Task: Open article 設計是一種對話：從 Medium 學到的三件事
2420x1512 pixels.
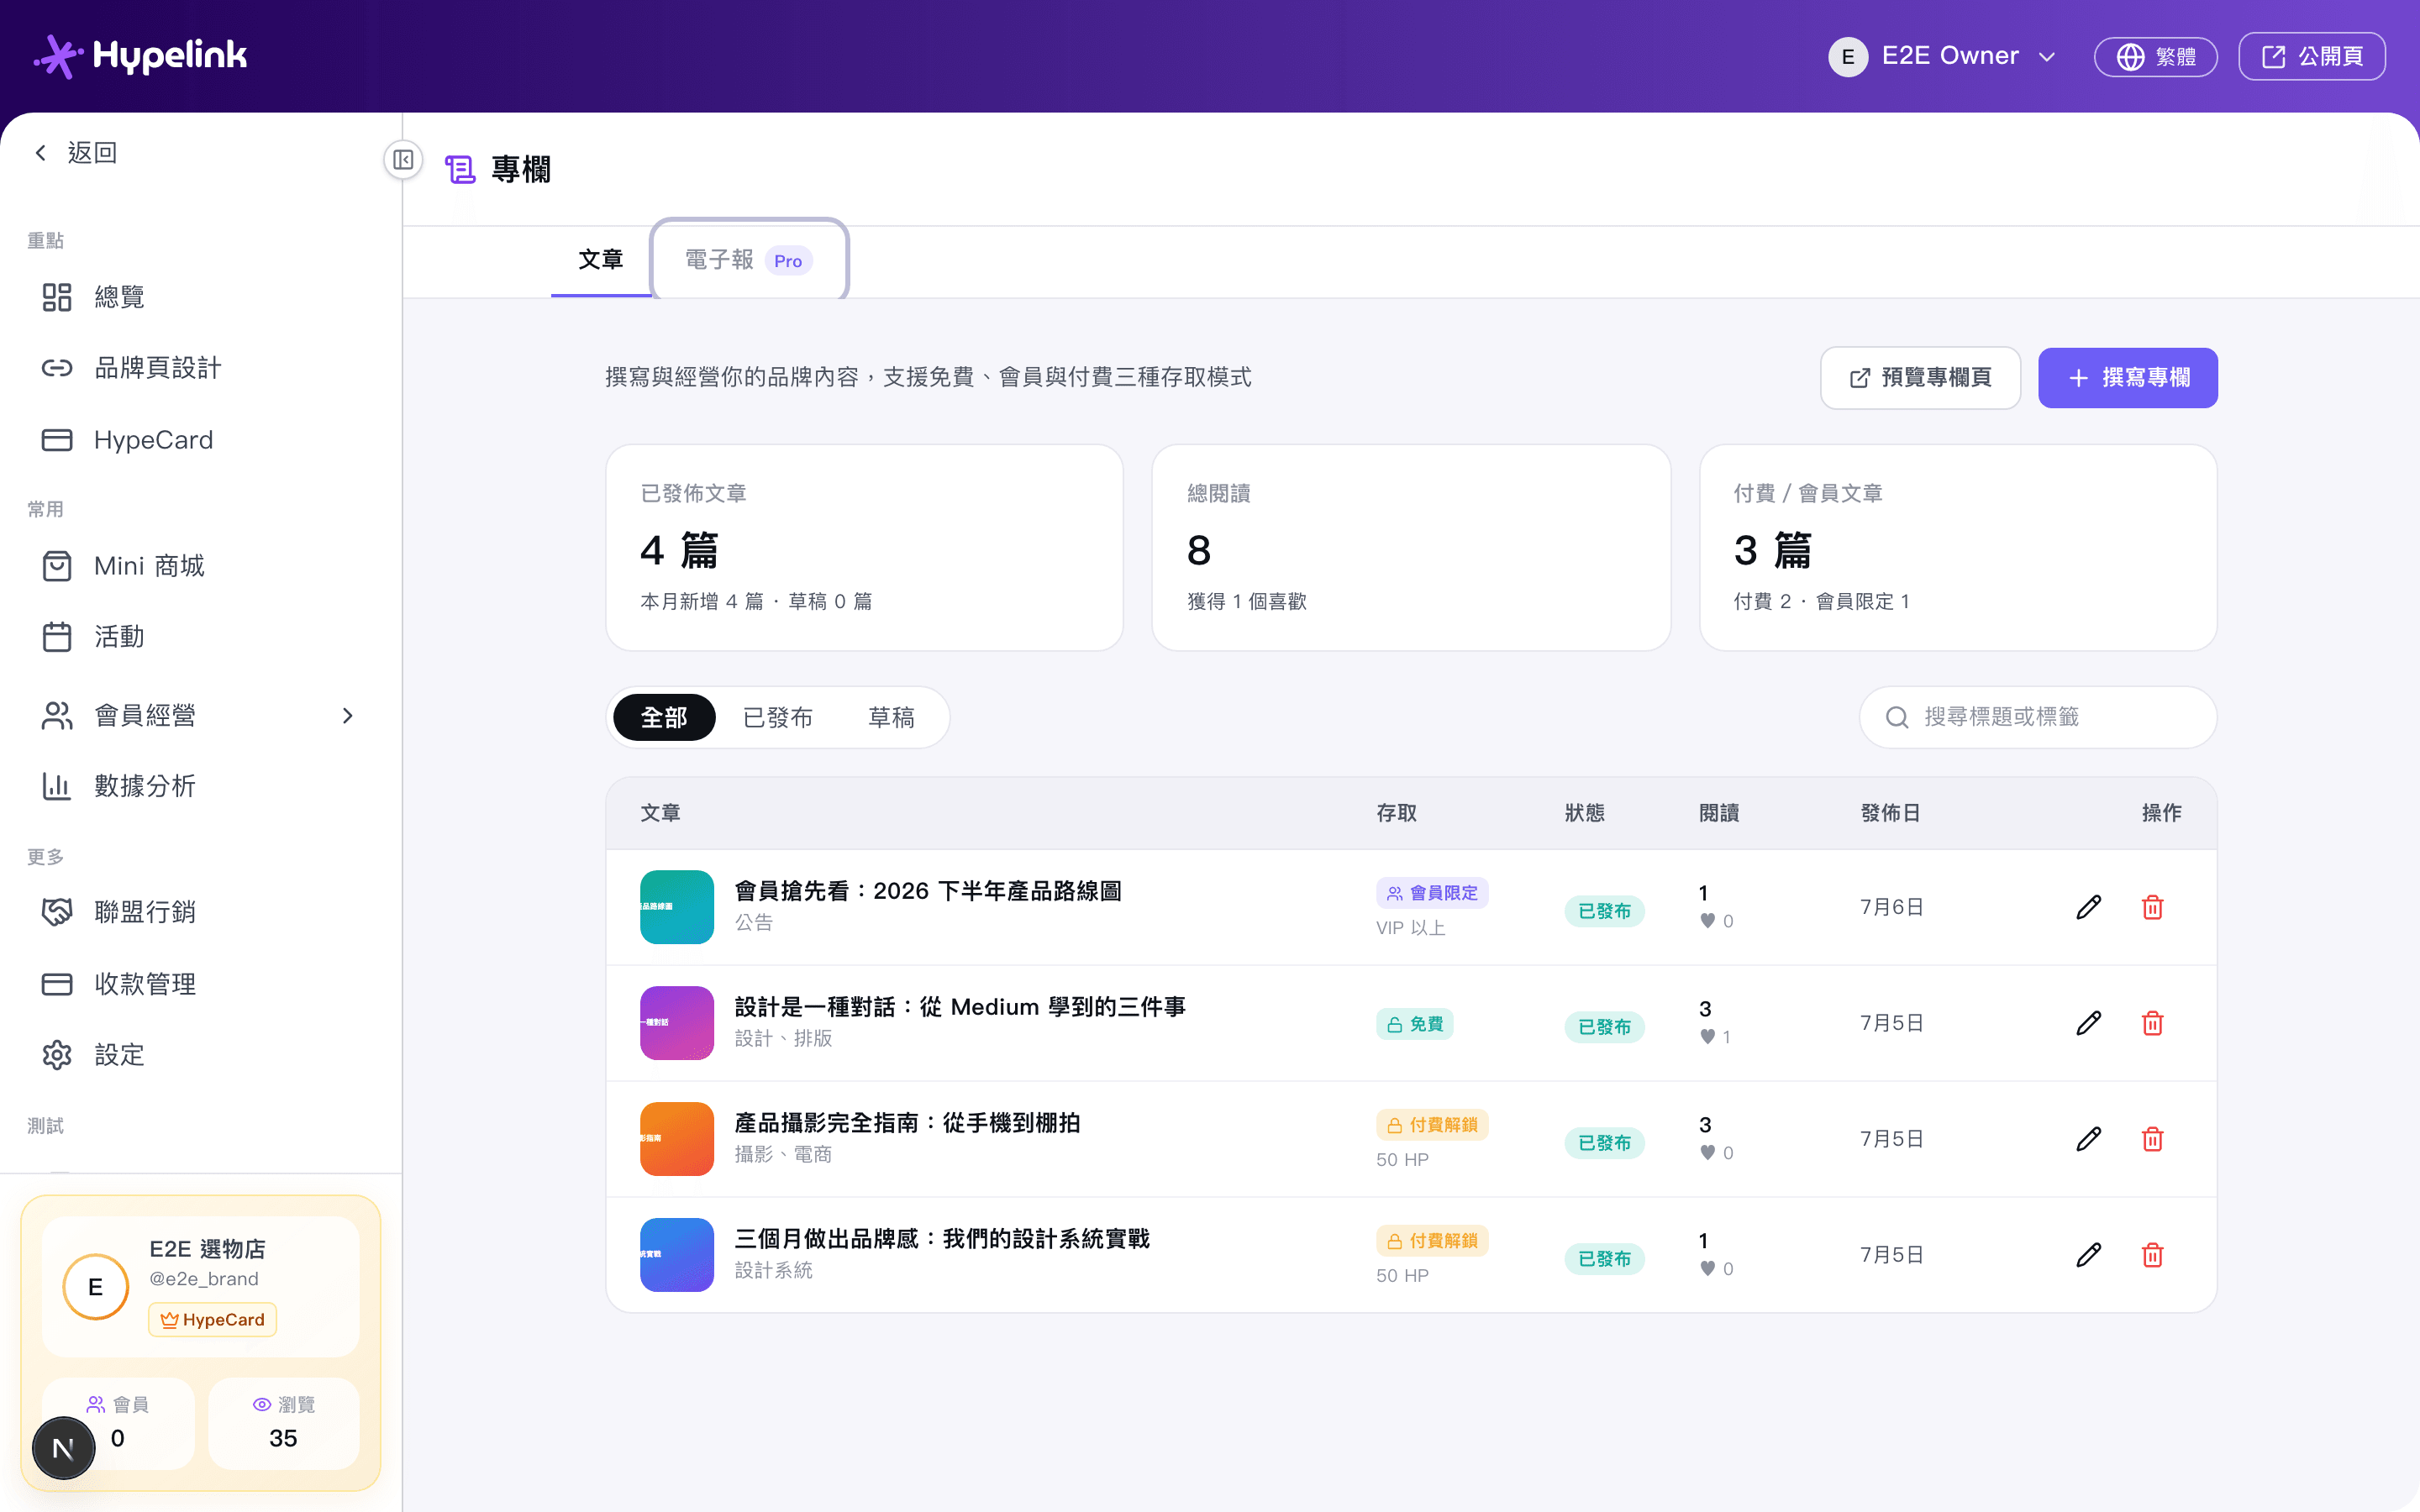Action: click(x=960, y=1007)
